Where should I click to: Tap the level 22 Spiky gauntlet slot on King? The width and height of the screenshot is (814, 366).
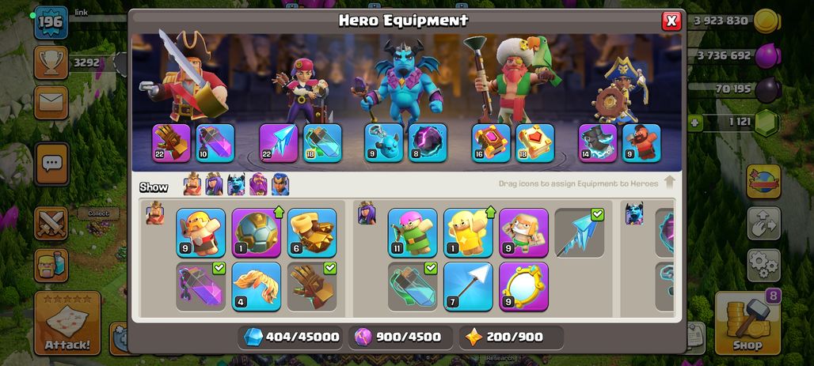pyautogui.click(x=171, y=143)
